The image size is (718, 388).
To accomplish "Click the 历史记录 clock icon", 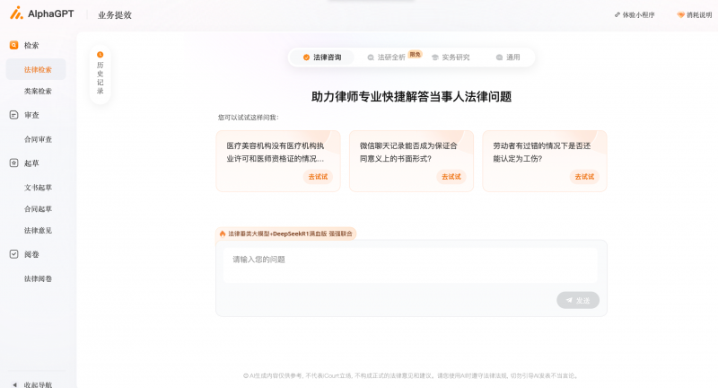I will [x=100, y=55].
